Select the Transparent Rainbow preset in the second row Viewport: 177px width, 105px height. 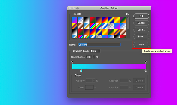[x=99, y=26]
